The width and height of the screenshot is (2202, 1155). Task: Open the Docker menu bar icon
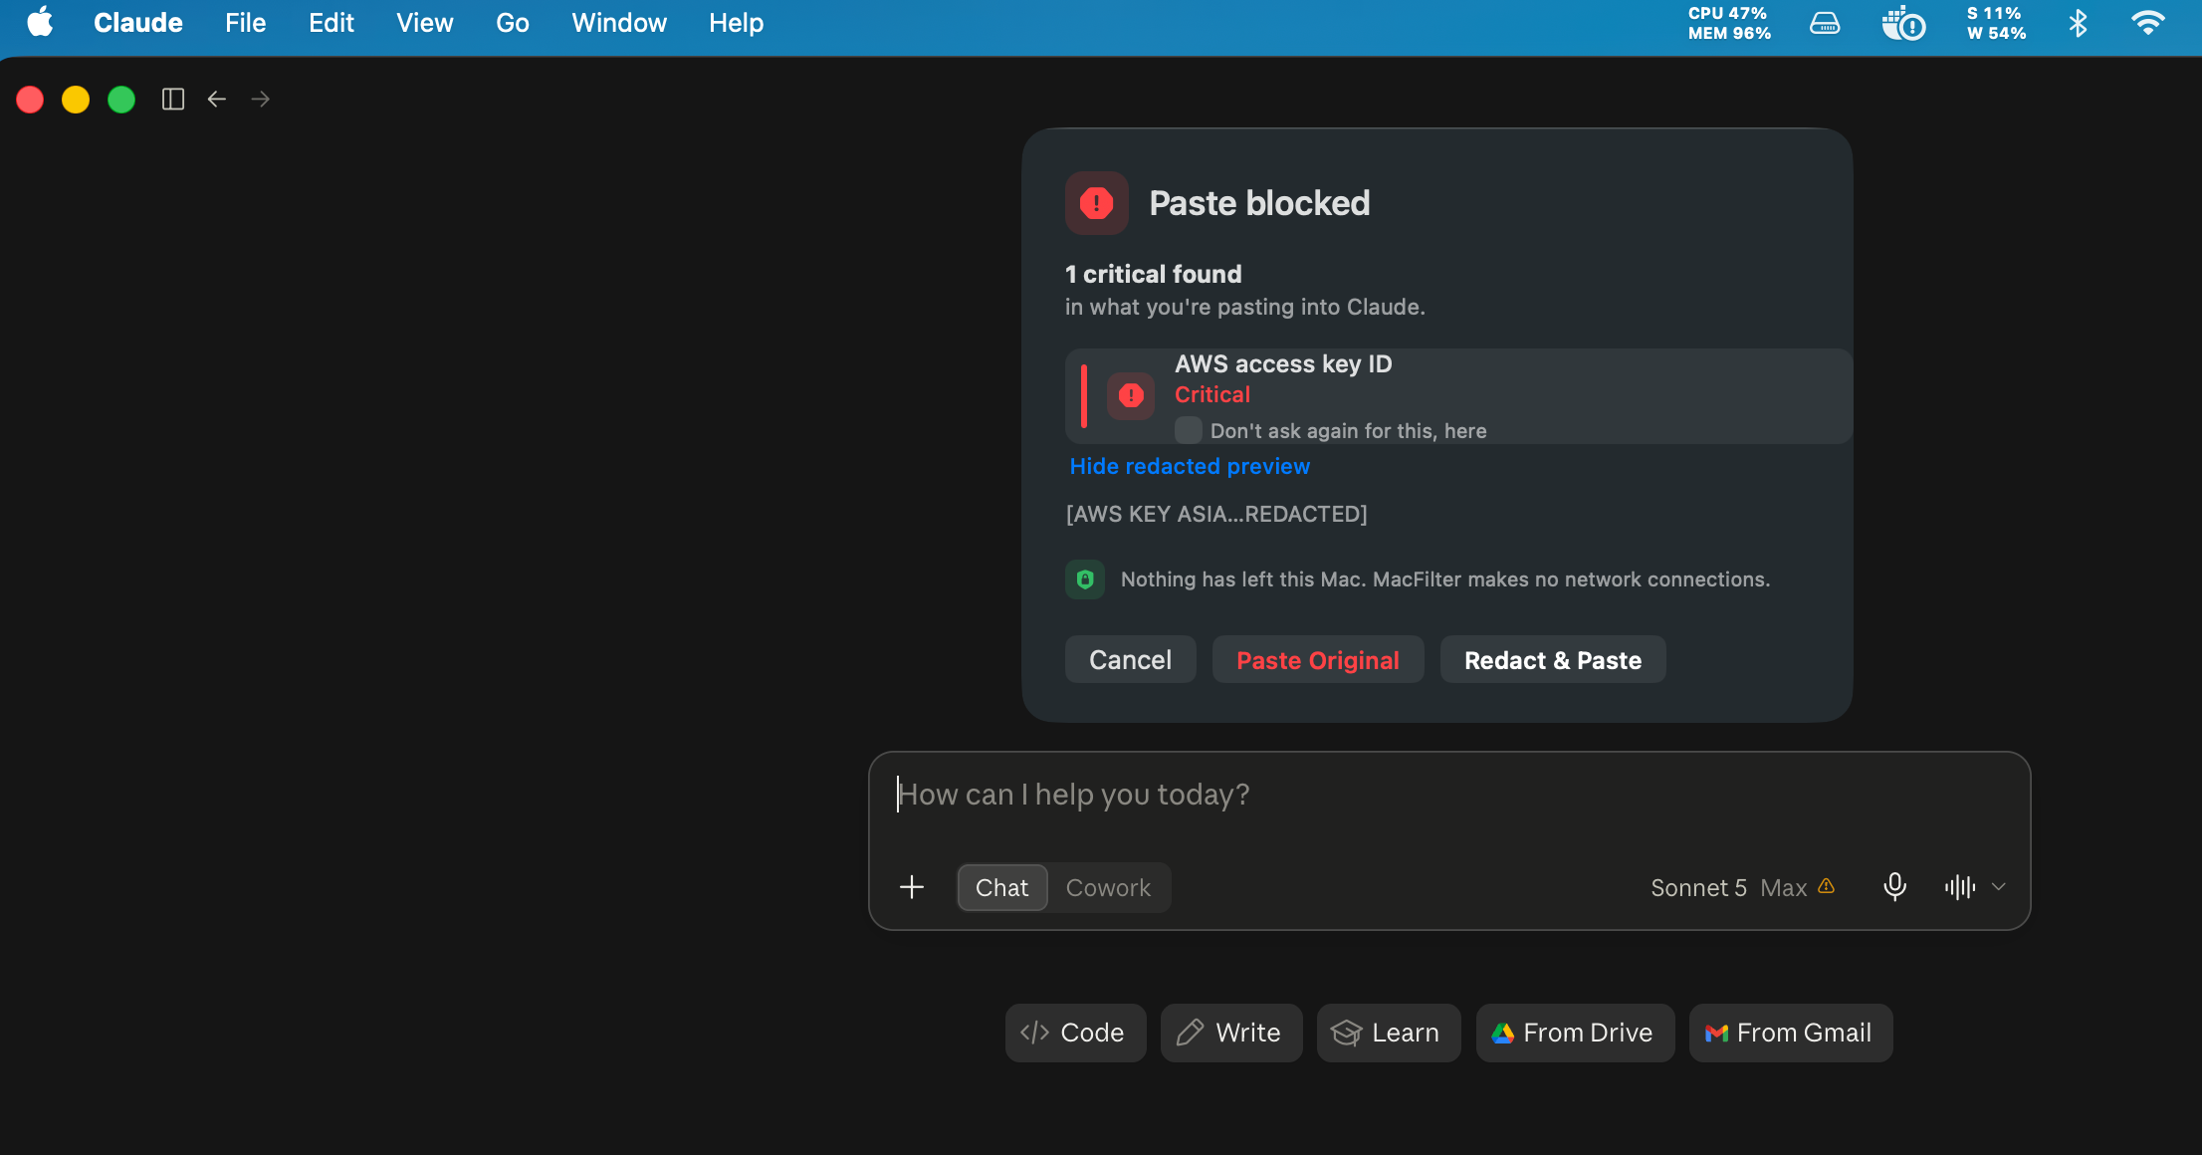pyautogui.click(x=1903, y=23)
